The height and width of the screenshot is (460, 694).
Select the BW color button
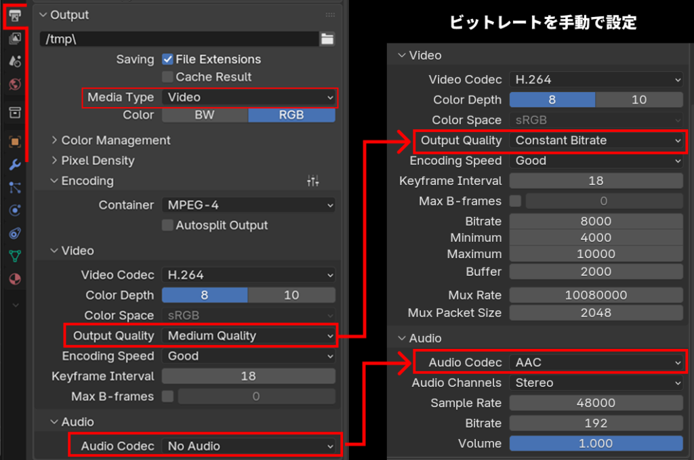(205, 115)
